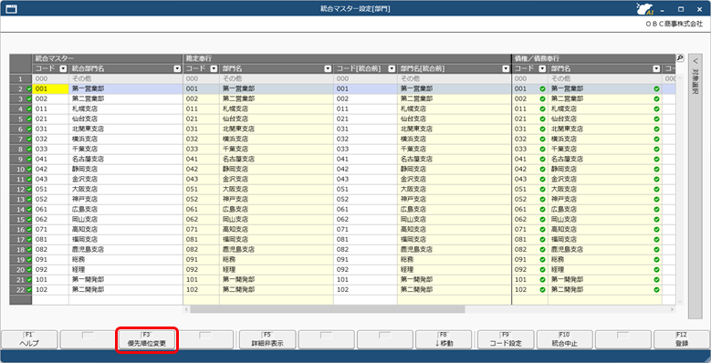Image resolution: width=711 pixels, height=363 pixels.
Task: Open 債権/債務奉行 コード column filter dropdown
Action: (542, 69)
